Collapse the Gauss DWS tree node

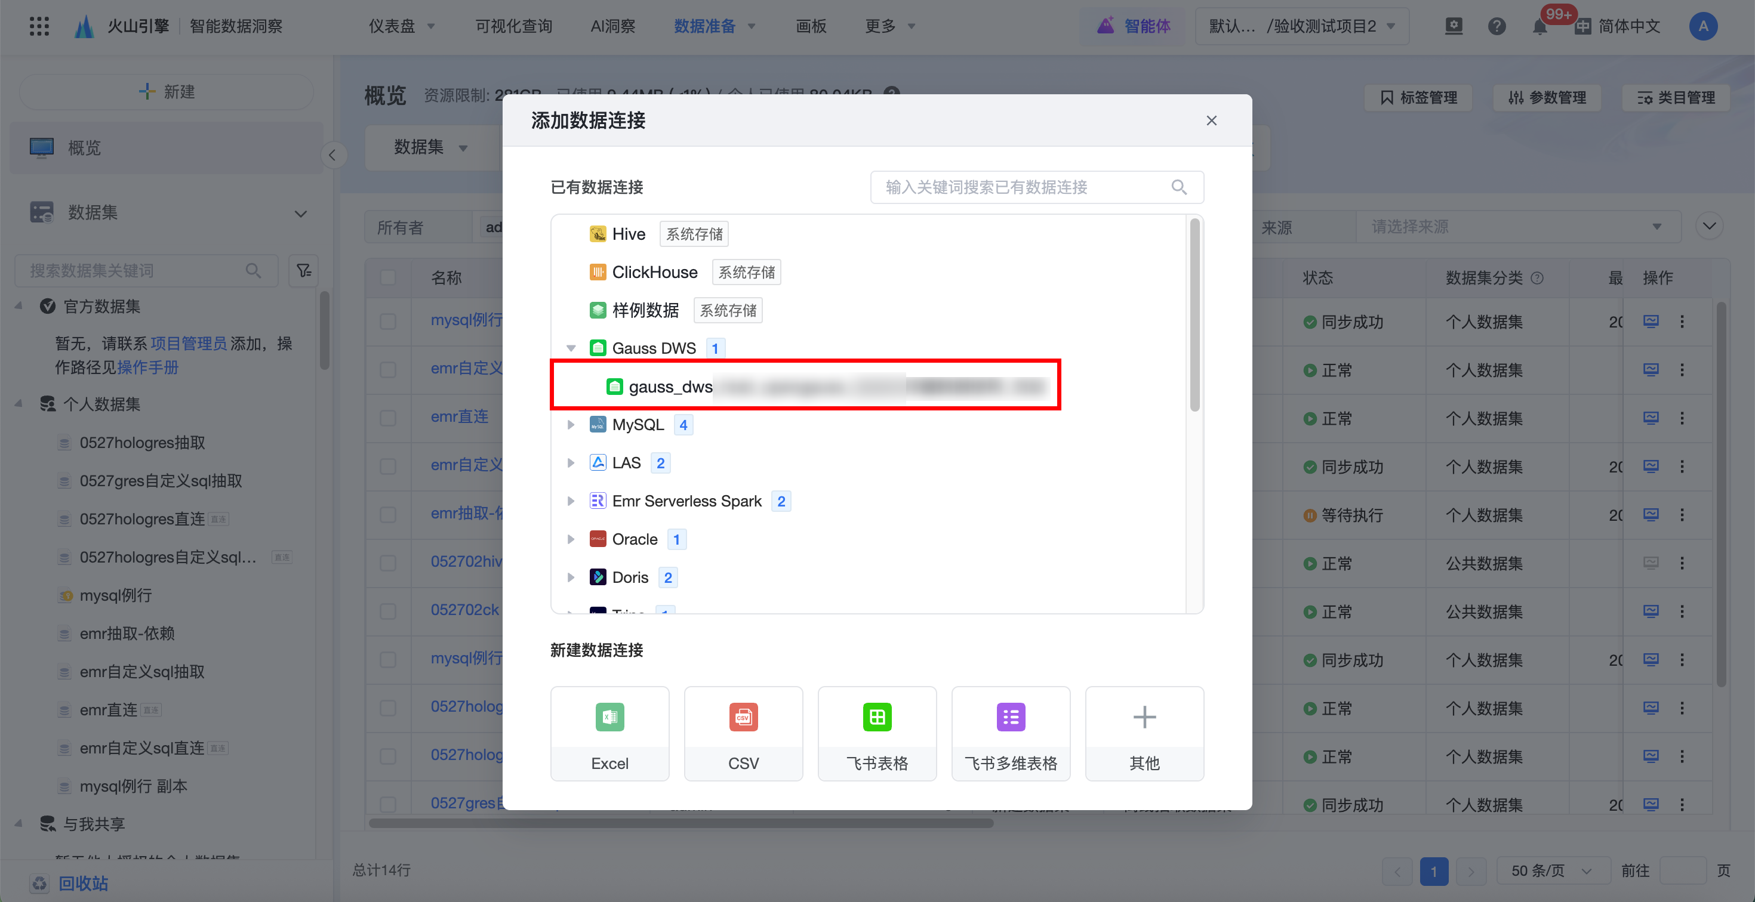pyautogui.click(x=571, y=348)
